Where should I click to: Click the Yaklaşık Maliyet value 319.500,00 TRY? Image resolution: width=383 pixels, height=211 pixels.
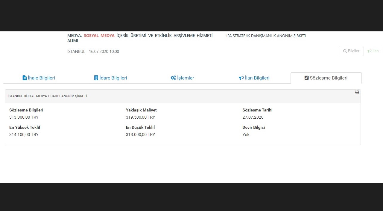[x=140, y=117]
